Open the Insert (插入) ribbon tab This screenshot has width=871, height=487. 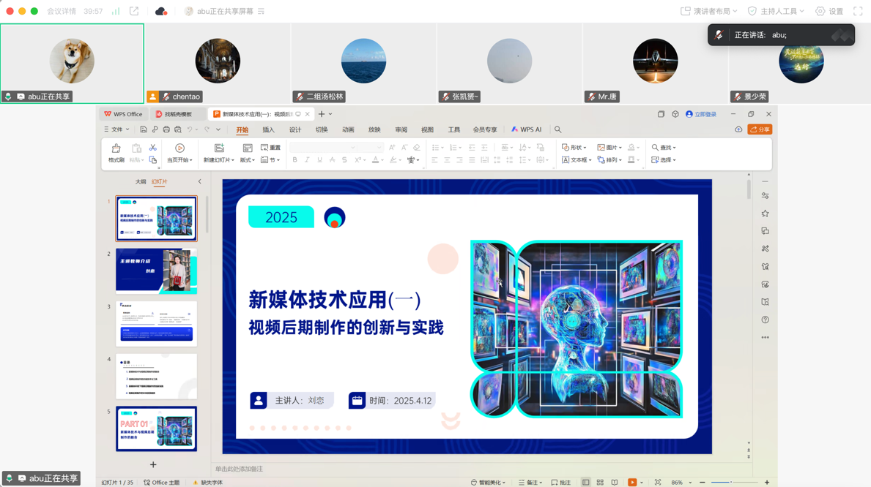point(268,129)
